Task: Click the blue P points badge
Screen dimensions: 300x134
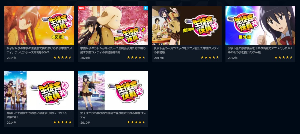Action: pos(146,8)
